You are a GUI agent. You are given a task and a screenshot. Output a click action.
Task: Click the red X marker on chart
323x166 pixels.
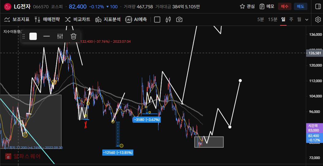pos(86,125)
